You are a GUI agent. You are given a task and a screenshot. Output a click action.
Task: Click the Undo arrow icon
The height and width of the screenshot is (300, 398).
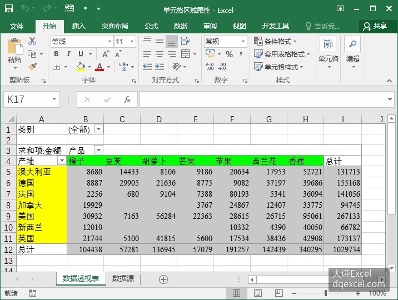pos(25,8)
